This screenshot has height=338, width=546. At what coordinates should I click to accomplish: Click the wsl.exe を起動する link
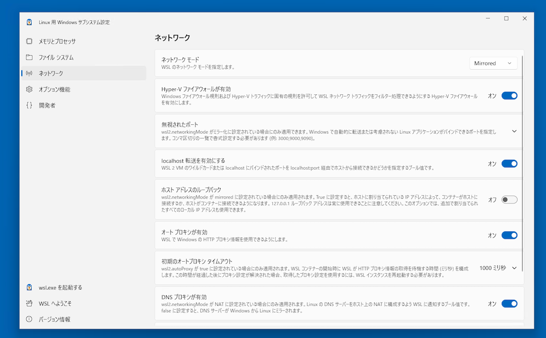(x=60, y=287)
